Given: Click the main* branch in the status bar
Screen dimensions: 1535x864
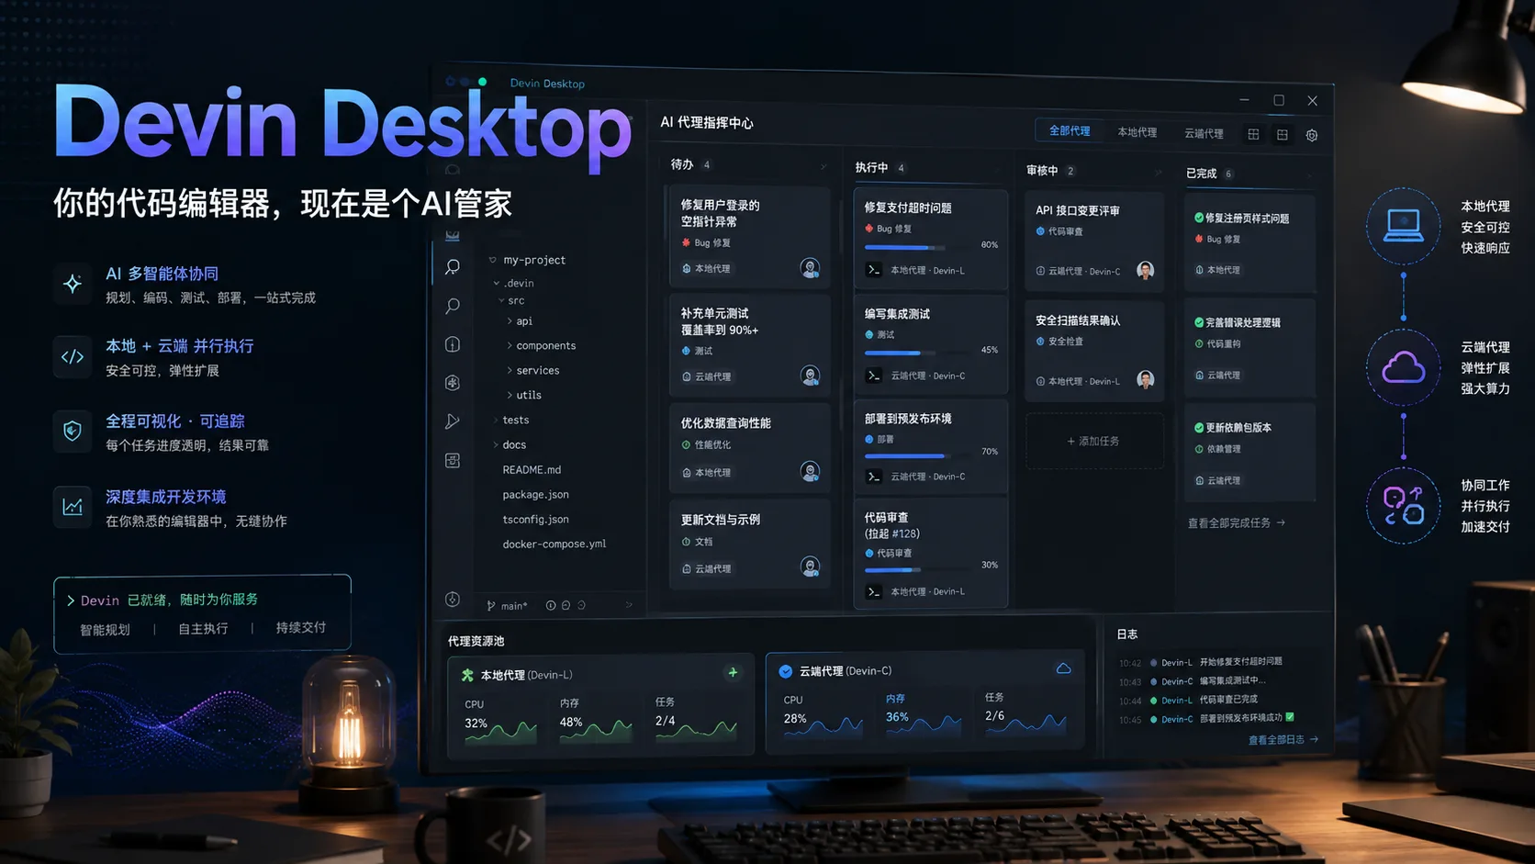Looking at the screenshot, I should 514,606.
